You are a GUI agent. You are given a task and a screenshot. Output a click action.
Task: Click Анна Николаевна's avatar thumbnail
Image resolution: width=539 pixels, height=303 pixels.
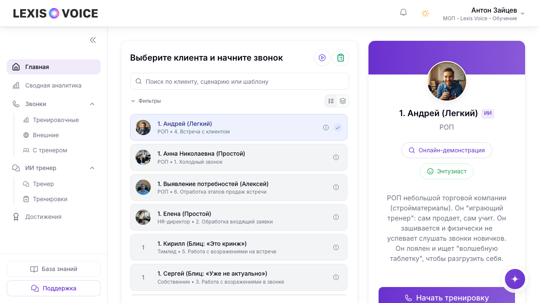(x=143, y=157)
